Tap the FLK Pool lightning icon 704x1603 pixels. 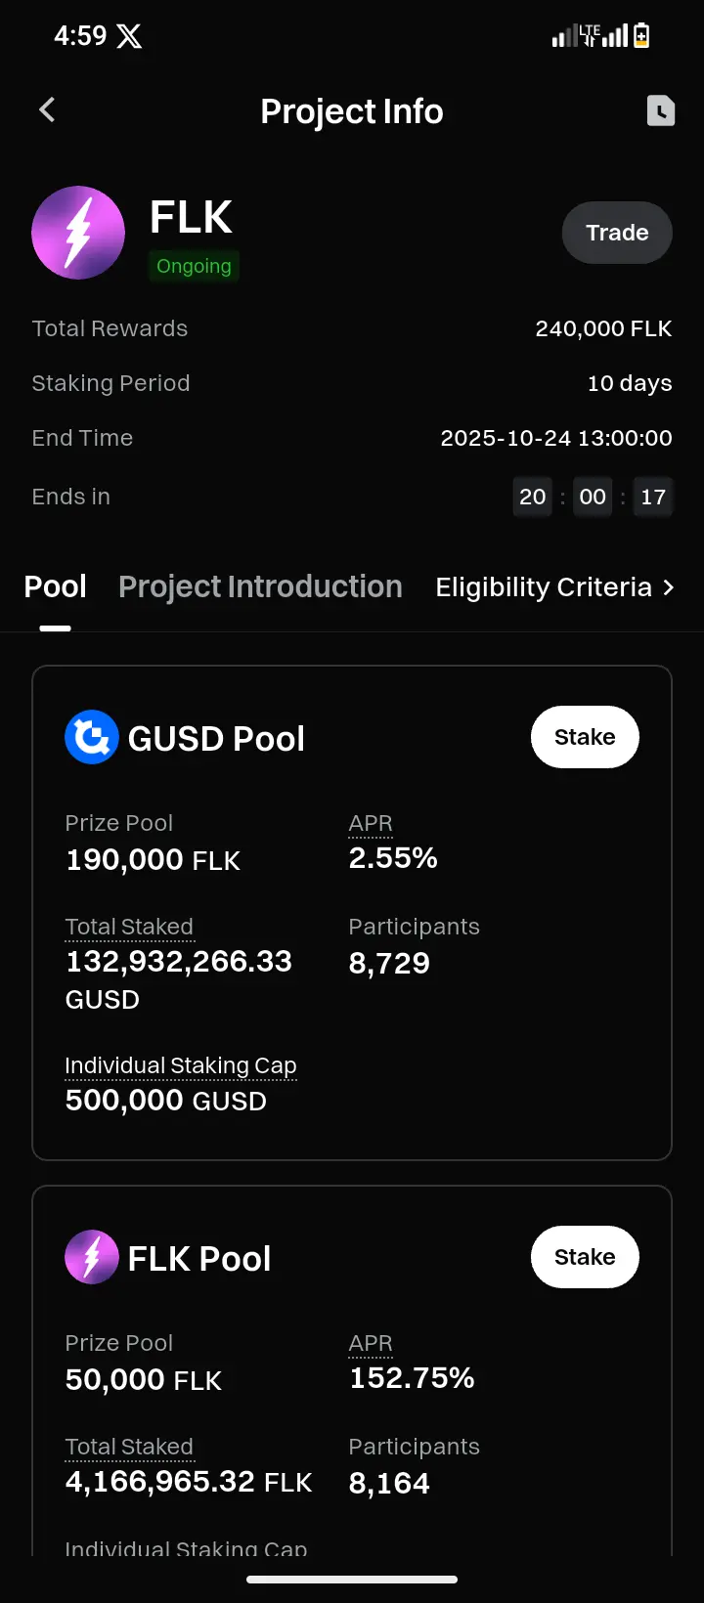(x=92, y=1257)
